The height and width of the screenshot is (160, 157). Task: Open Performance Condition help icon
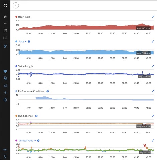(x=48, y=91)
